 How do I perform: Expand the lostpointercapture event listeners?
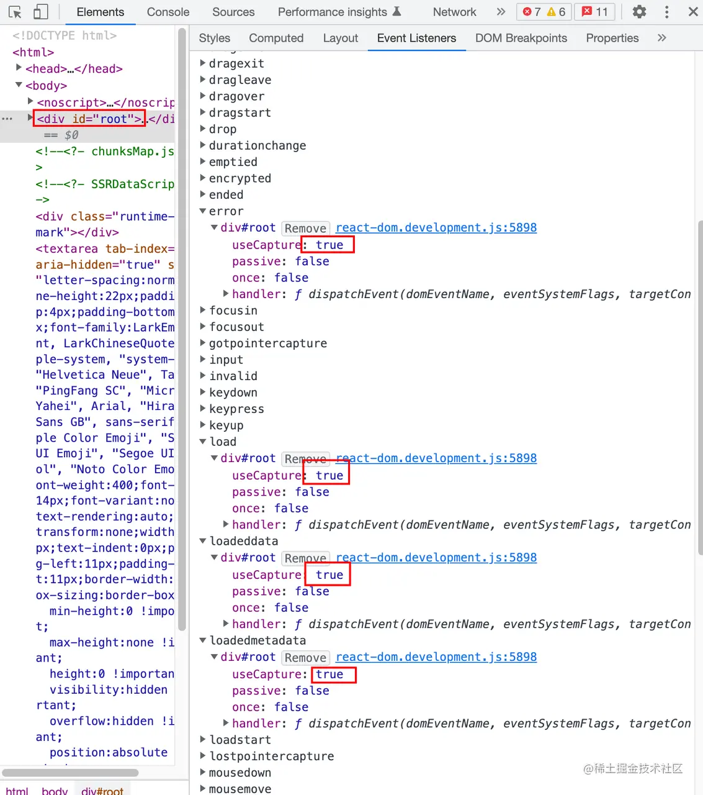[x=203, y=755]
